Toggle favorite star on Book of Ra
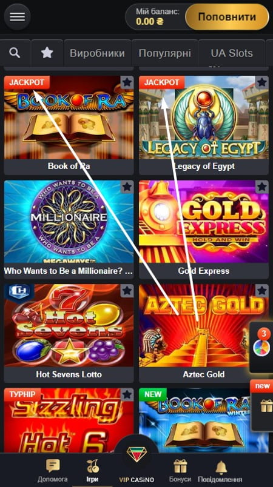The height and width of the screenshot is (487, 273). tap(127, 82)
